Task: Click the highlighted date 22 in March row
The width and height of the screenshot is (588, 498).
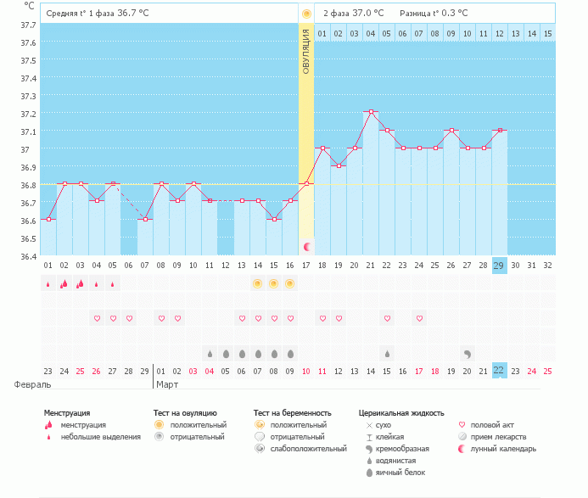Action: tap(500, 371)
